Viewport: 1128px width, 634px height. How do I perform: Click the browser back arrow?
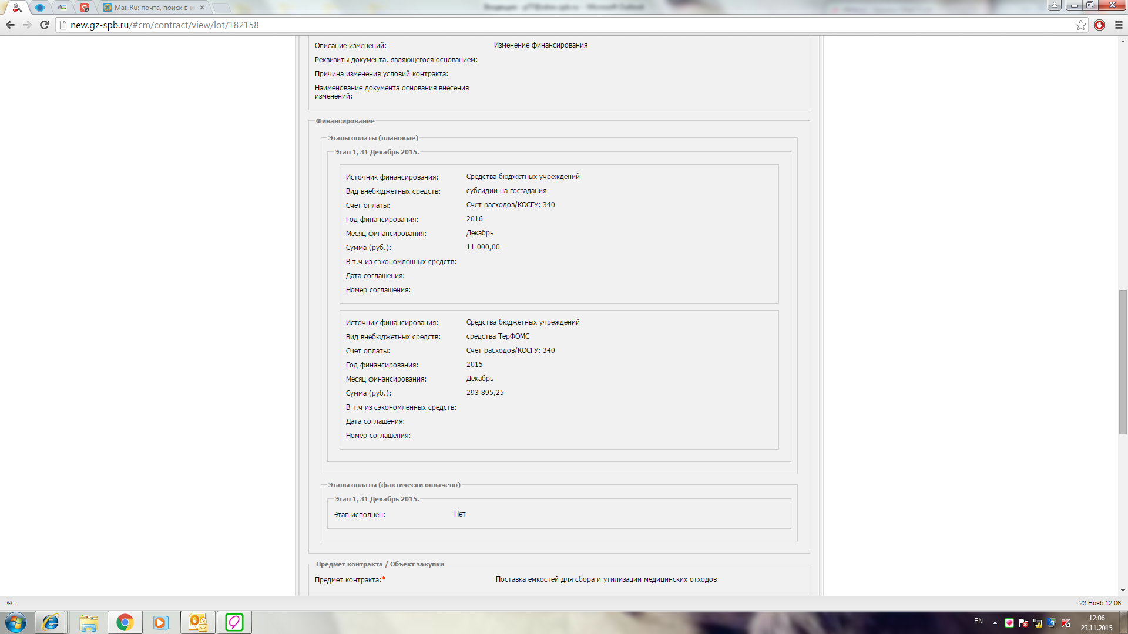[10, 25]
